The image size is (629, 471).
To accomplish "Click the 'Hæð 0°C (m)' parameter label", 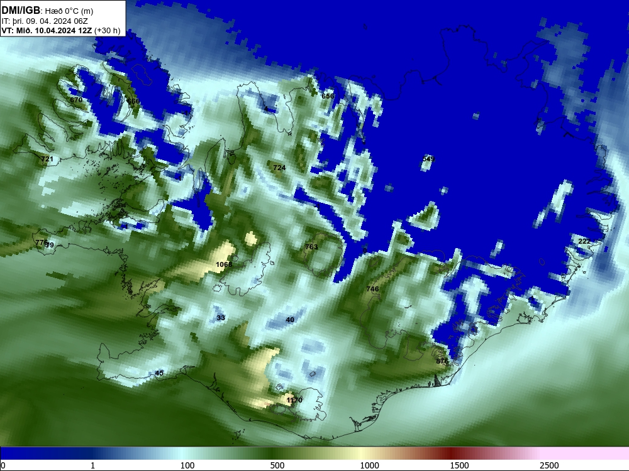I will point(69,11).
